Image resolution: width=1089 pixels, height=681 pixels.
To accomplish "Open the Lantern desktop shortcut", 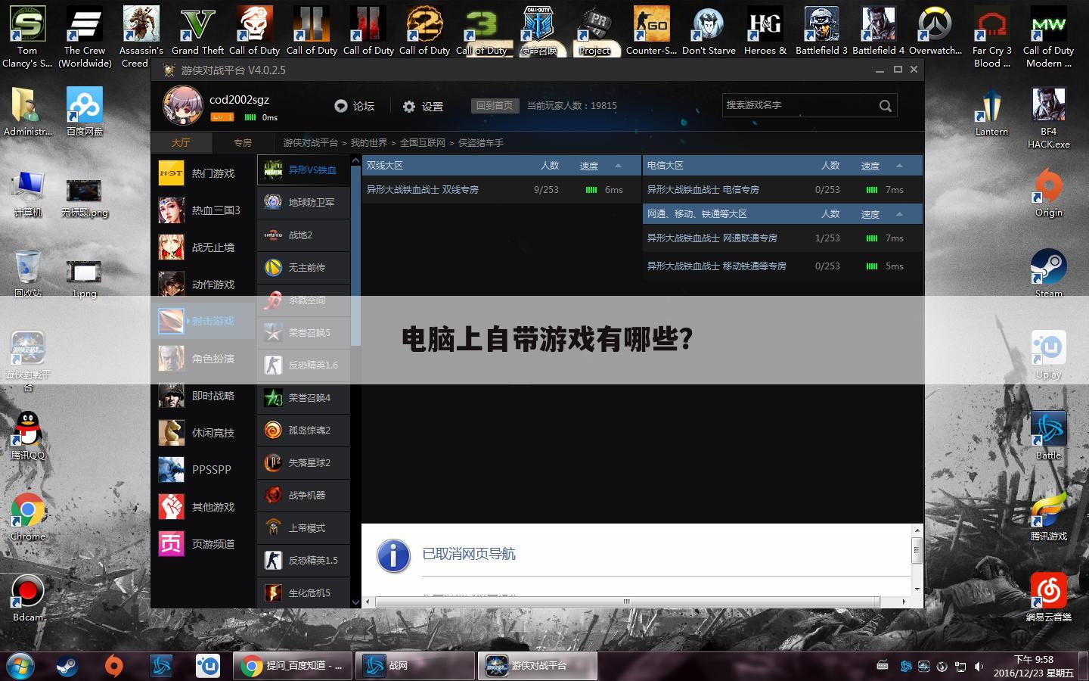I will pos(991,112).
